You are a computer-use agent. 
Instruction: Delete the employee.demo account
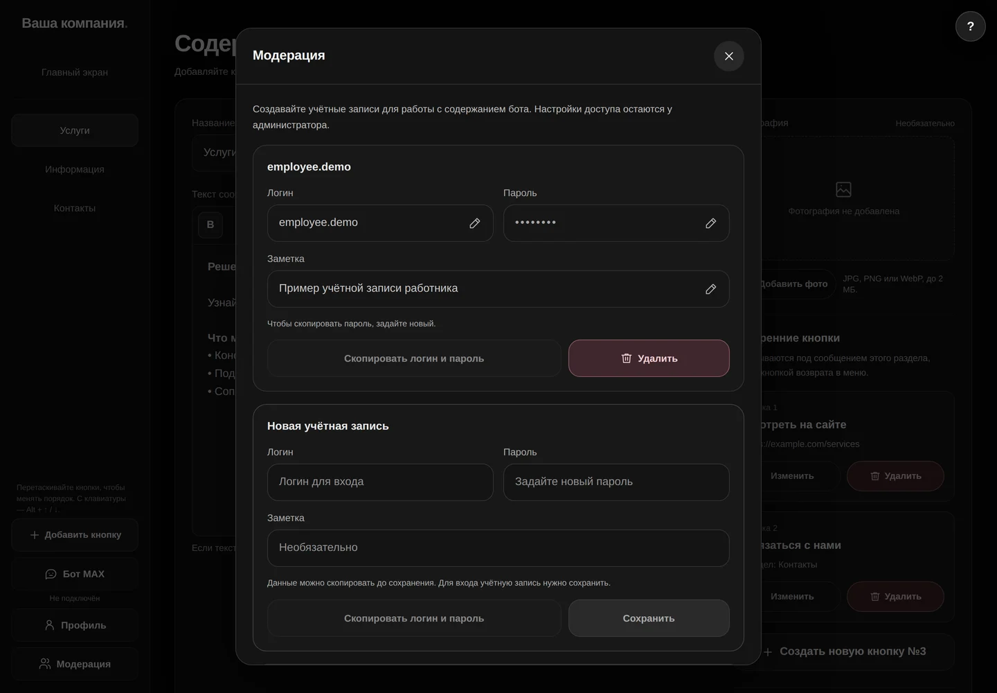coord(649,358)
